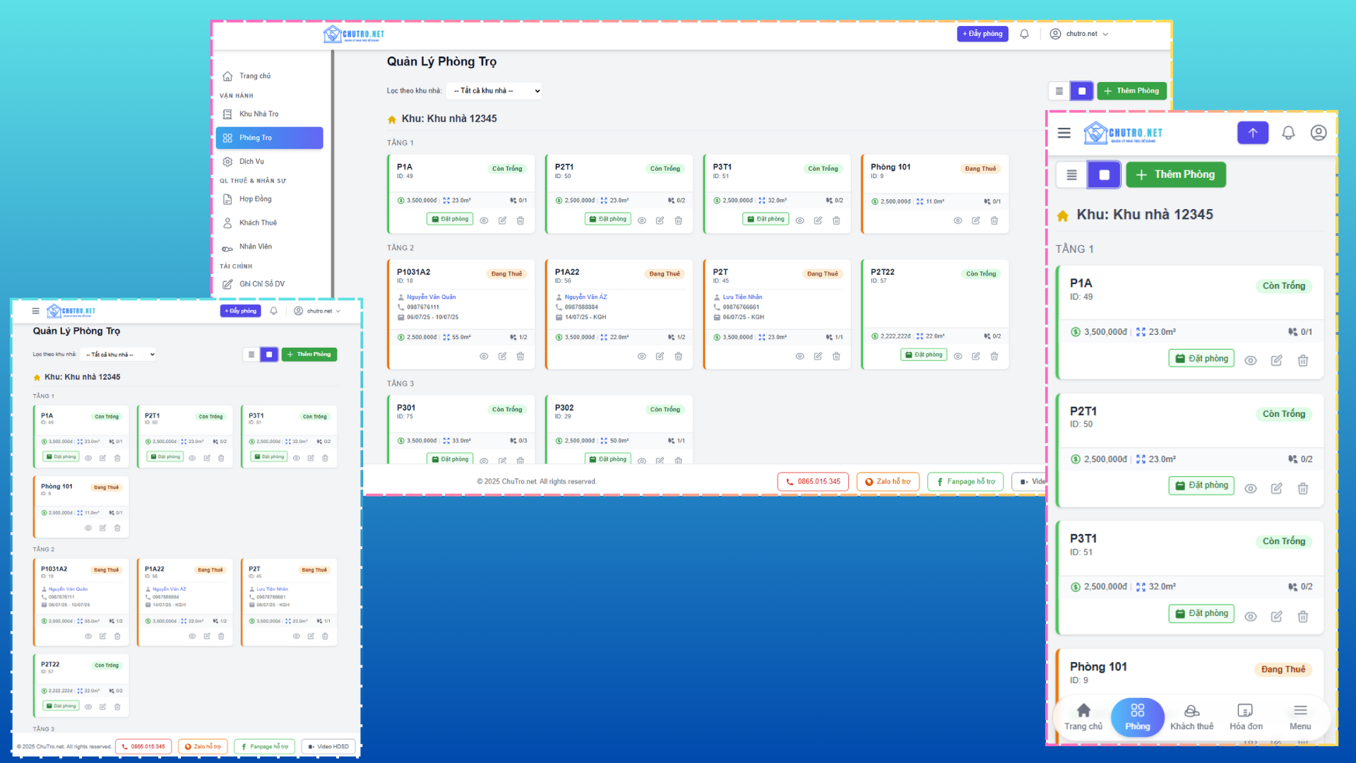Open Nhân Viên in sidebar
Screen dimensions: 1356x763
(x=270, y=247)
